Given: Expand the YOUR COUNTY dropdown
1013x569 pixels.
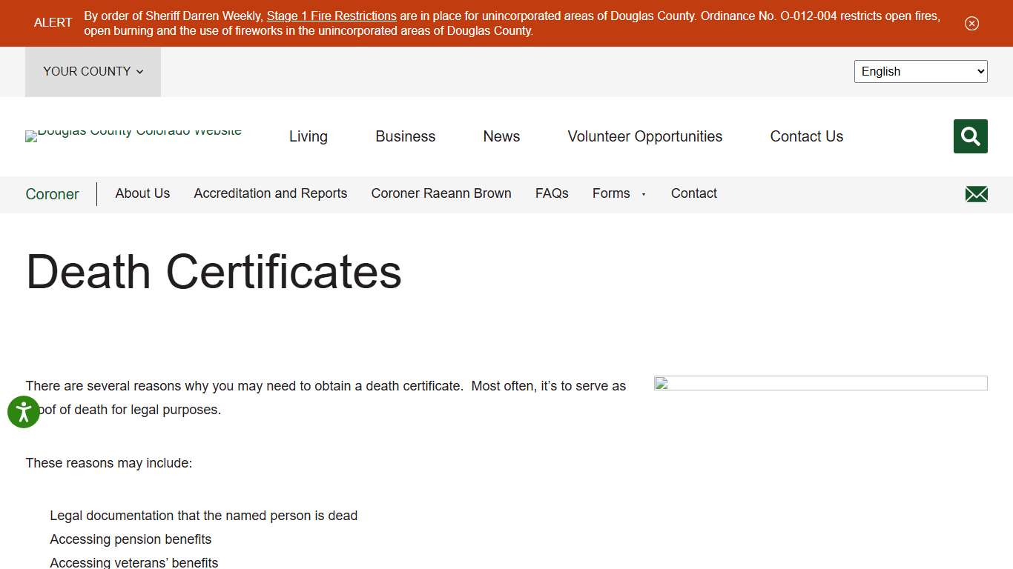Looking at the screenshot, I should (92, 71).
